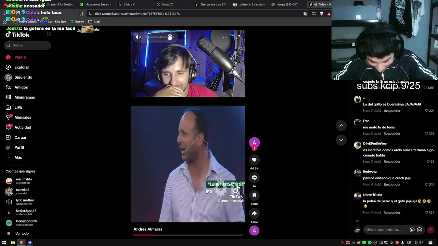Reply to the 'La del grillo' comment
The height and width of the screenshot is (246, 438).
point(392,111)
